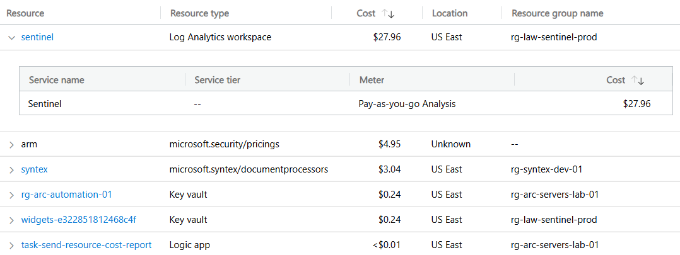Sort main table by Cost arrows
The width and height of the screenshot is (680, 255).
tap(388, 13)
